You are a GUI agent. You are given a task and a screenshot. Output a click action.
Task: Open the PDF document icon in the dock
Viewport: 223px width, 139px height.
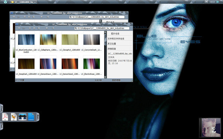(x=5, y=117)
